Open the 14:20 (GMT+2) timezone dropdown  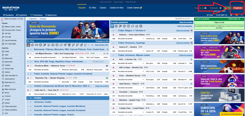coord(221,15)
